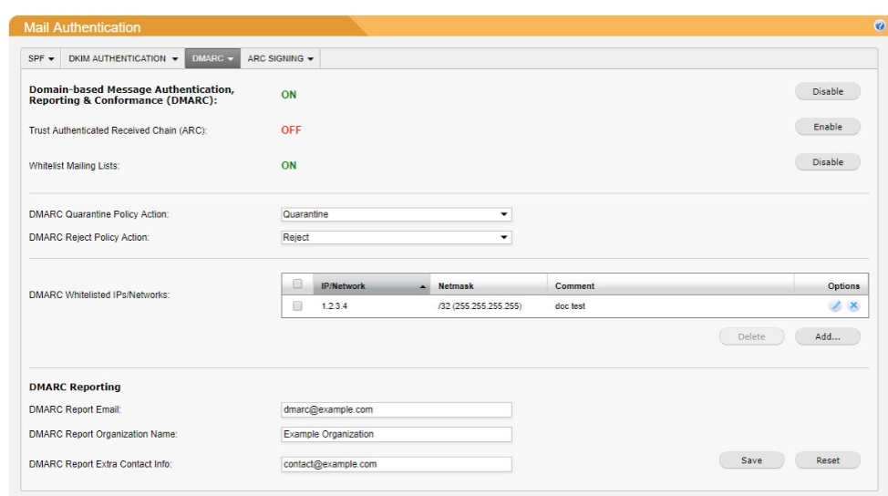888x496 pixels.
Task: Delete the 1.2.3.4 entry via X icon
Action: pos(853,306)
